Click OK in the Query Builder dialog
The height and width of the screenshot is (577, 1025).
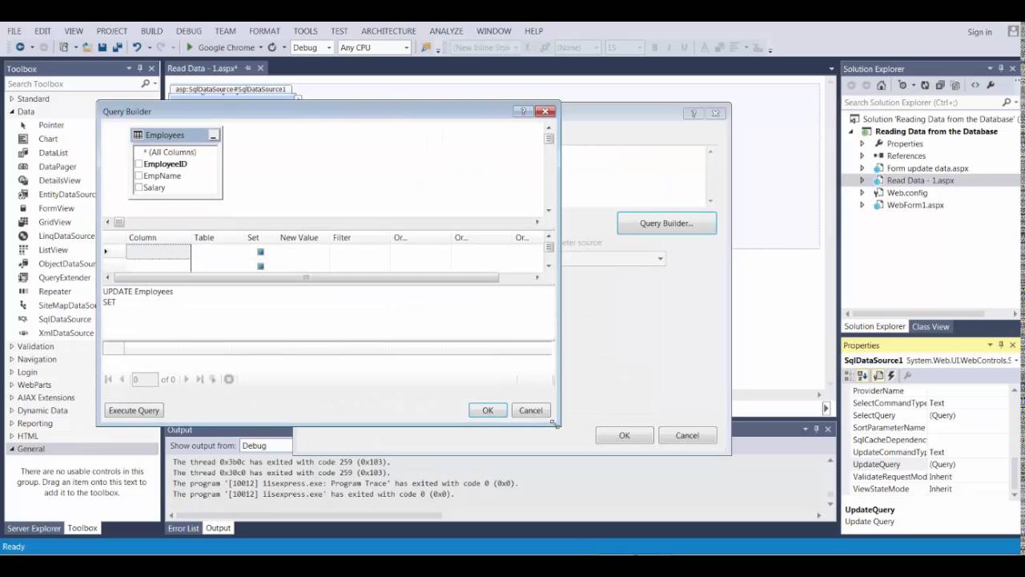(488, 410)
